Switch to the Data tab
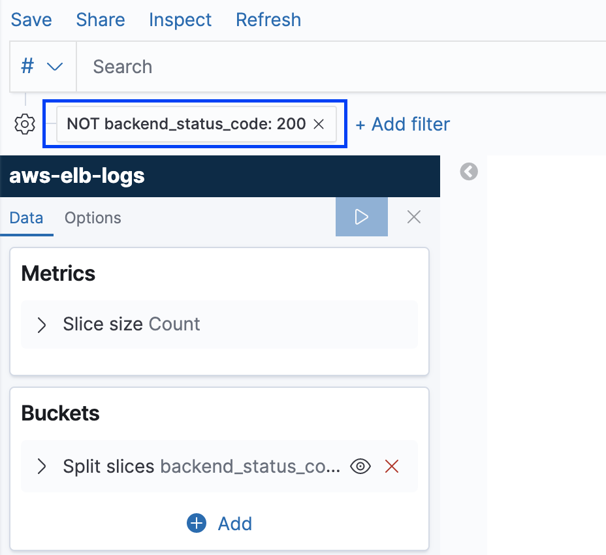 click(26, 217)
